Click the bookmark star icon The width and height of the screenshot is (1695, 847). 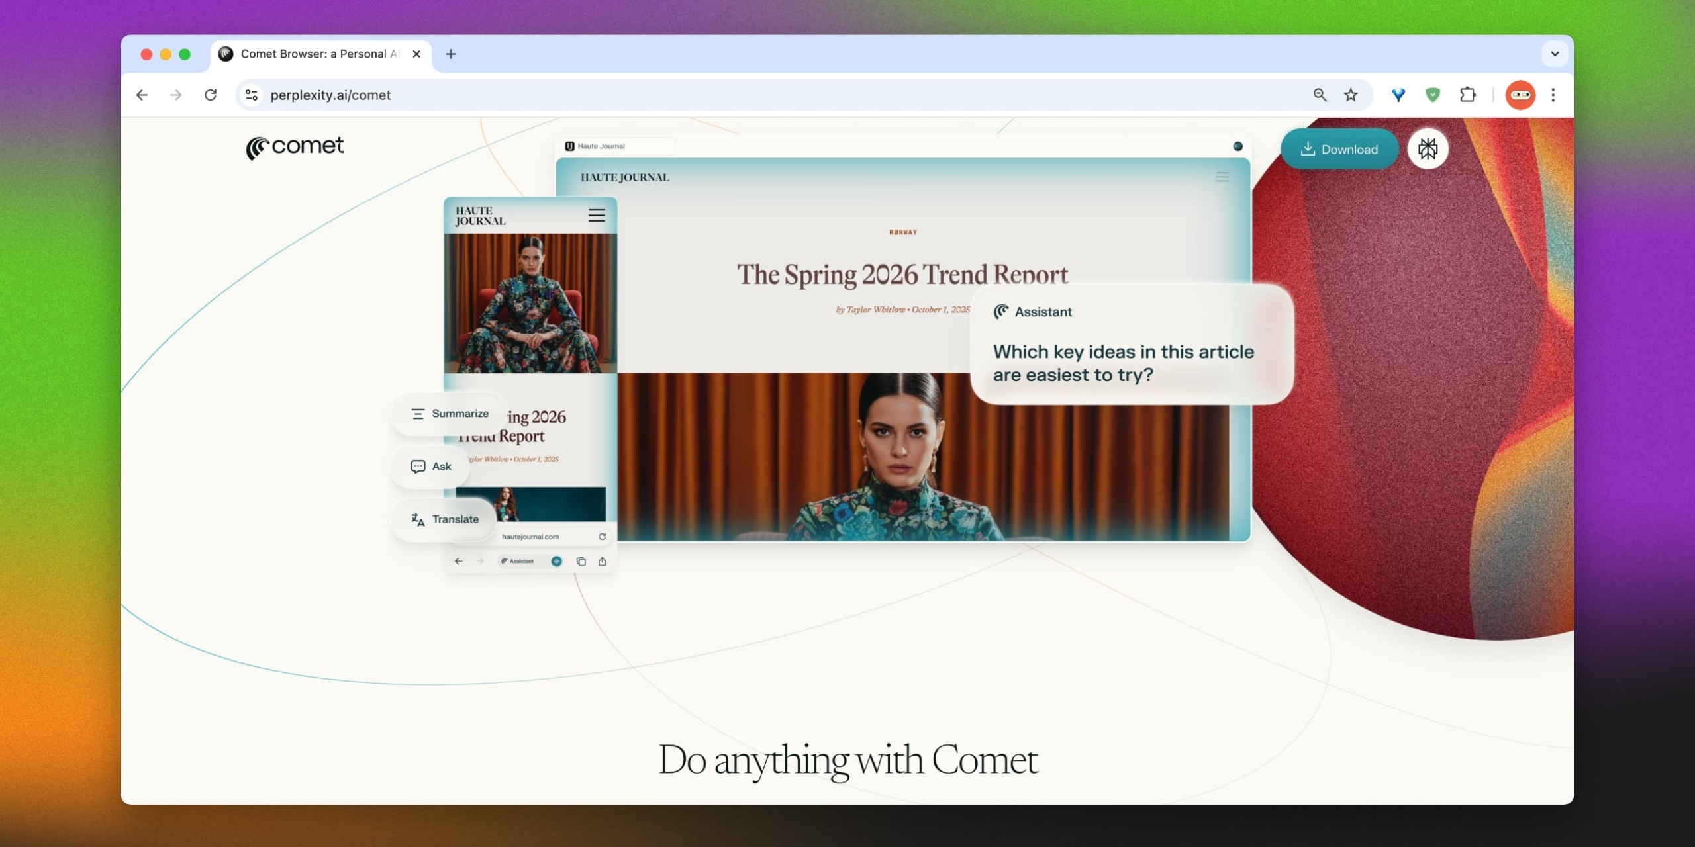(1351, 95)
